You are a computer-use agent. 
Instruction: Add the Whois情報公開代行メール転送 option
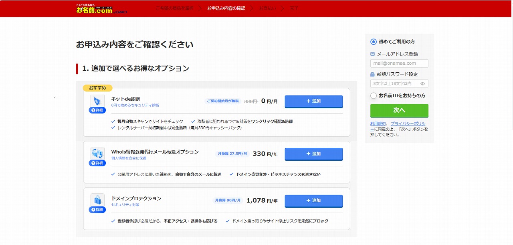[313, 154]
